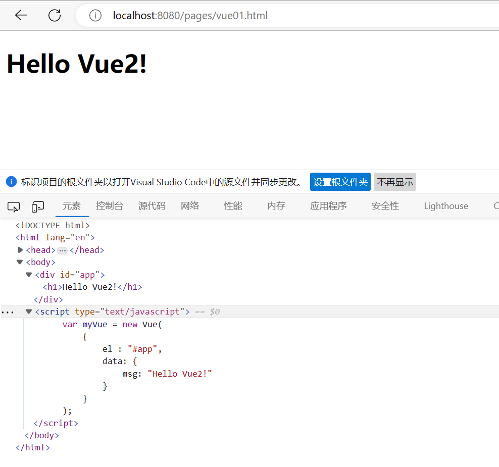Click the ellipsis inside the collapsed head element
Screen dimensions: 499x467
click(x=62, y=250)
